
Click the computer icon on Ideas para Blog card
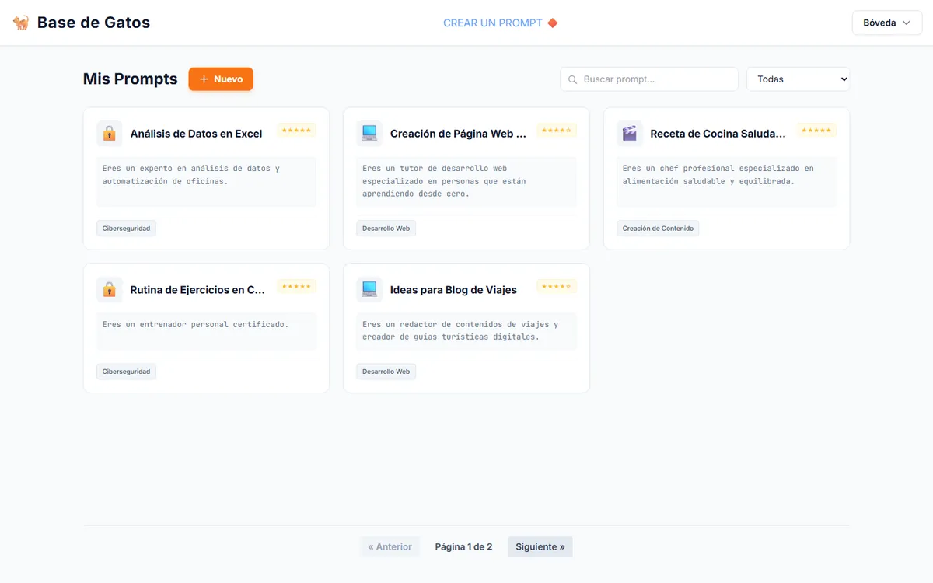(x=369, y=290)
